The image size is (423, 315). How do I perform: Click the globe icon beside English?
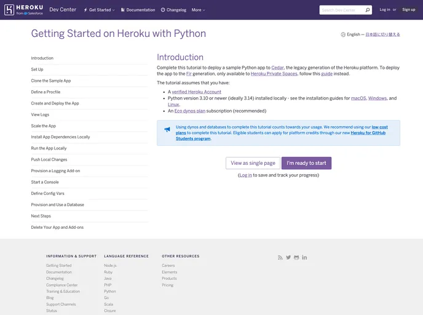(x=343, y=34)
